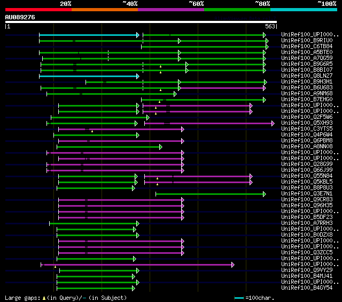Open hit UniRef100_C3YTS5
The height and width of the screenshot is (302, 342).
tap(307, 129)
